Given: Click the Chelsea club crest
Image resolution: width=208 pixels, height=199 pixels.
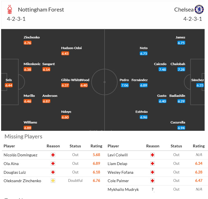Looking at the screenshot, I should tap(199, 10).
